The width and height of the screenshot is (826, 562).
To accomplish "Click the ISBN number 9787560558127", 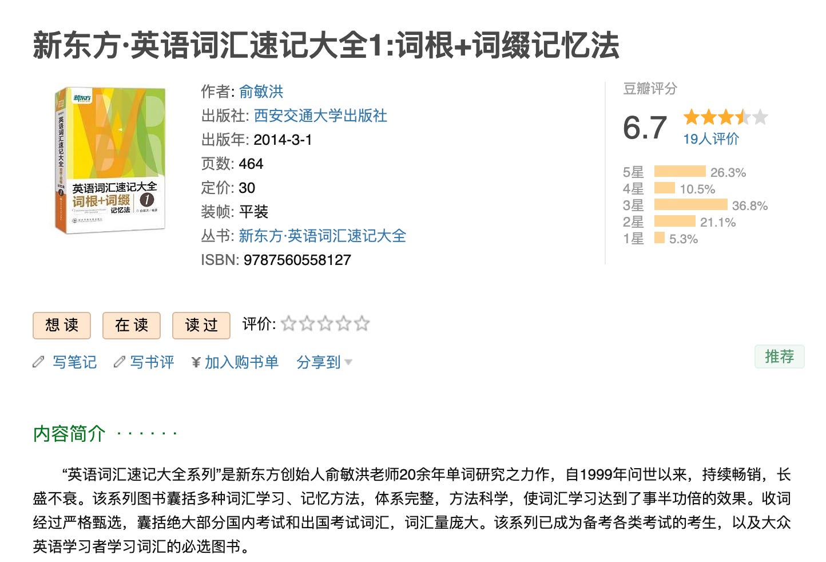I will (297, 260).
